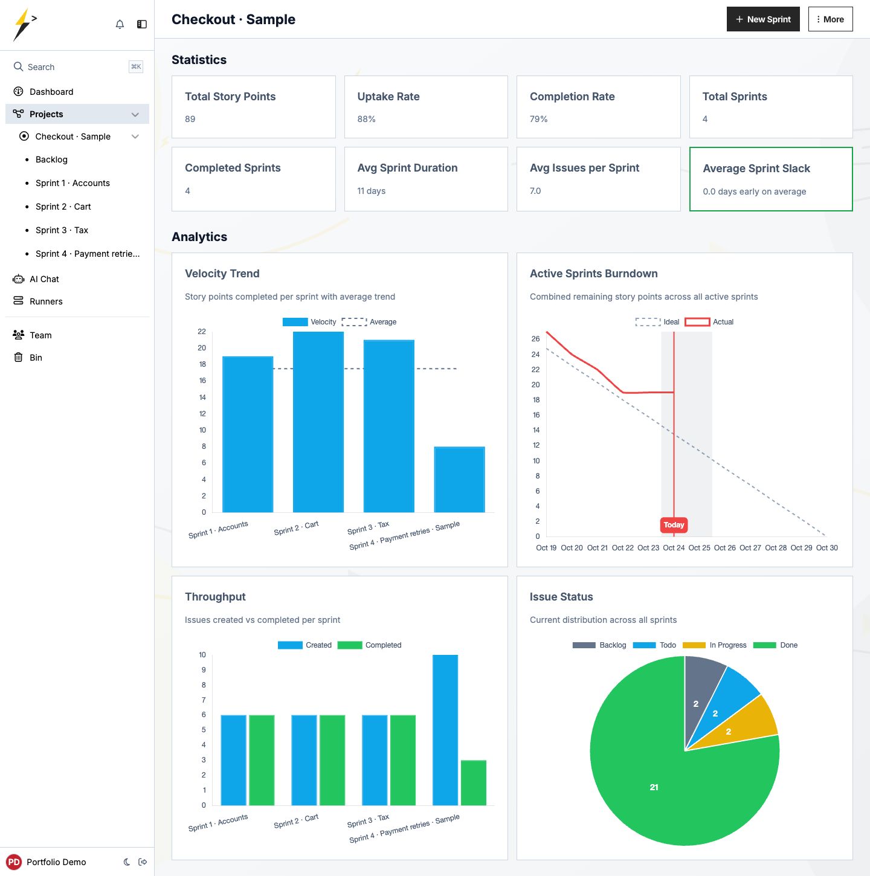
Task: Click the Backlog legend swatch in Issue Status
Action: point(584,645)
